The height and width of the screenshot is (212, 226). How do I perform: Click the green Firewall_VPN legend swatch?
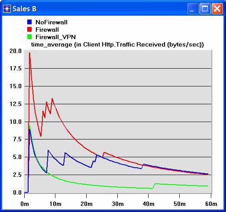(29, 37)
